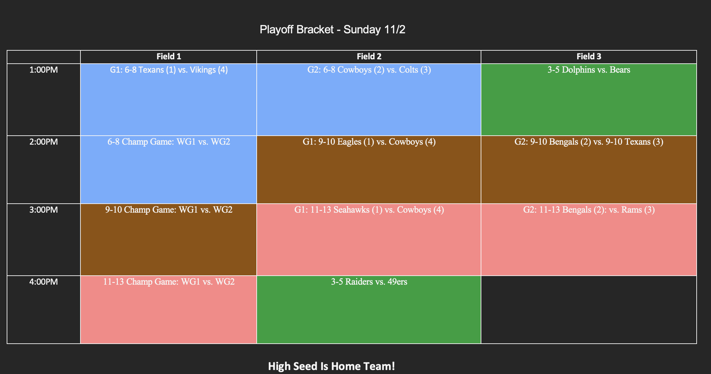Open the 9-10 Champ Game cell
The height and width of the screenshot is (374, 711).
tap(169, 210)
